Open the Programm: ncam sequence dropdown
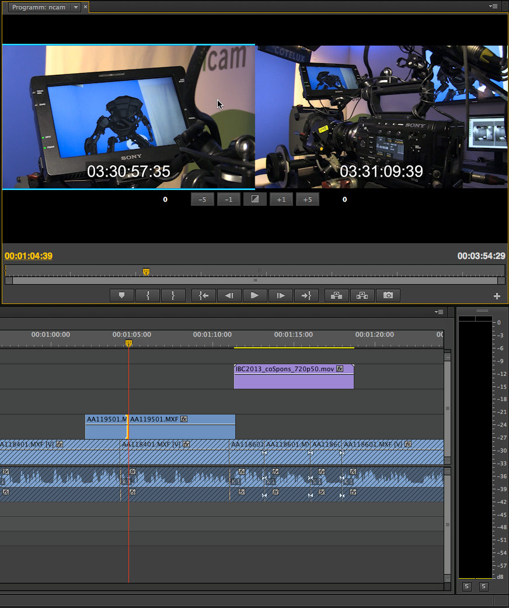 (75, 7)
